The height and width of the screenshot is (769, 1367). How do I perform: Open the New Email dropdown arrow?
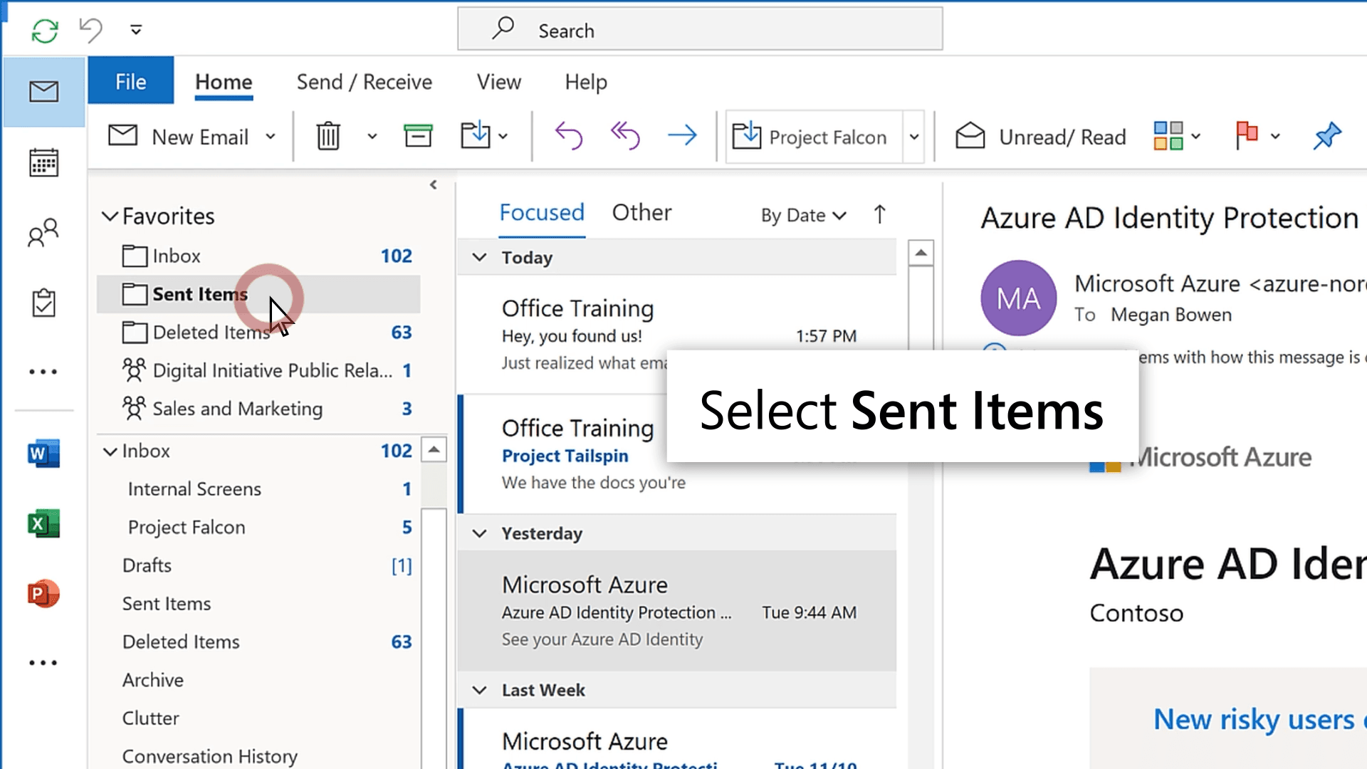(x=271, y=137)
